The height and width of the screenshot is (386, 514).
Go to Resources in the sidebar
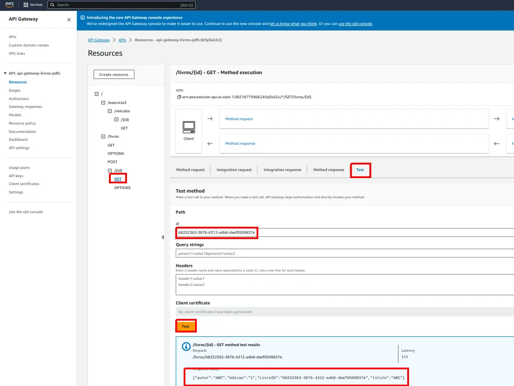pyautogui.click(x=18, y=82)
